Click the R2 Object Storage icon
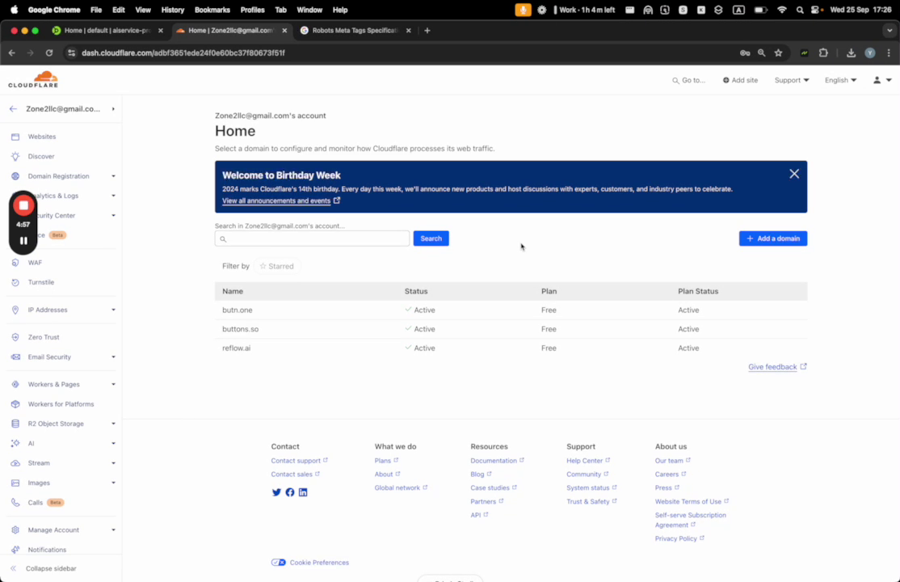 (15, 424)
